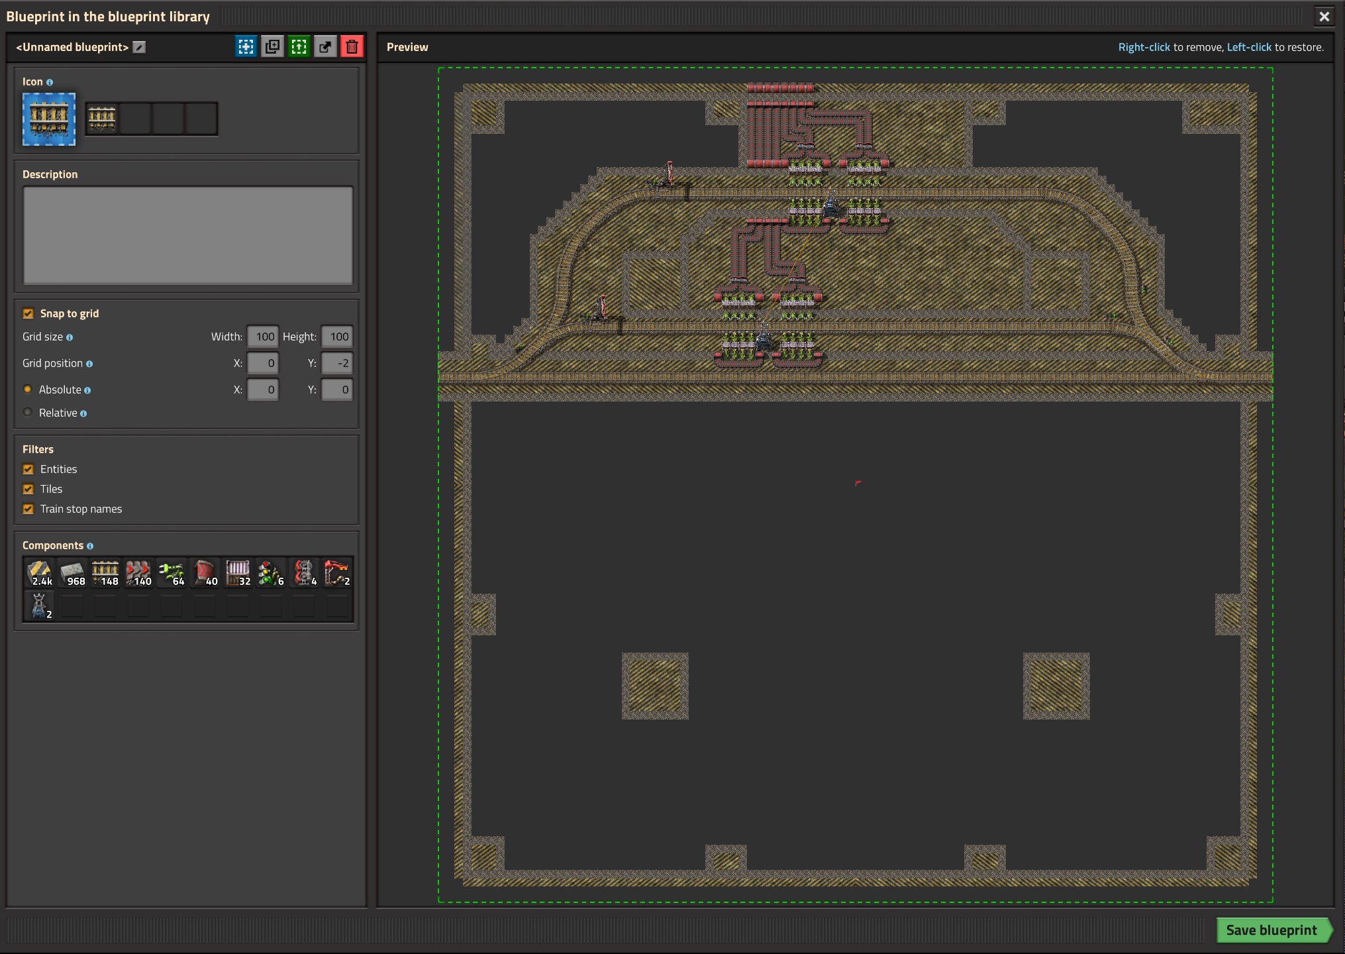This screenshot has height=954, width=1345.
Task: Click the pencil icon to rename blueprint
Action: [x=139, y=47]
